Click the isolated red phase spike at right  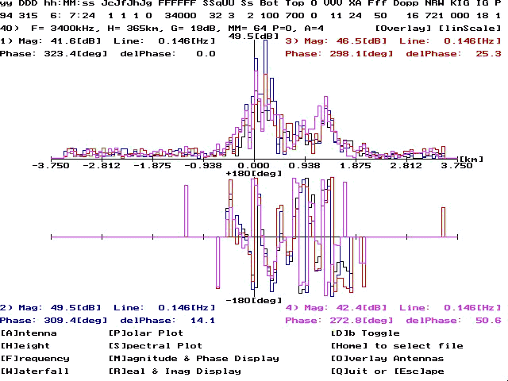pyautogui.click(x=444, y=222)
